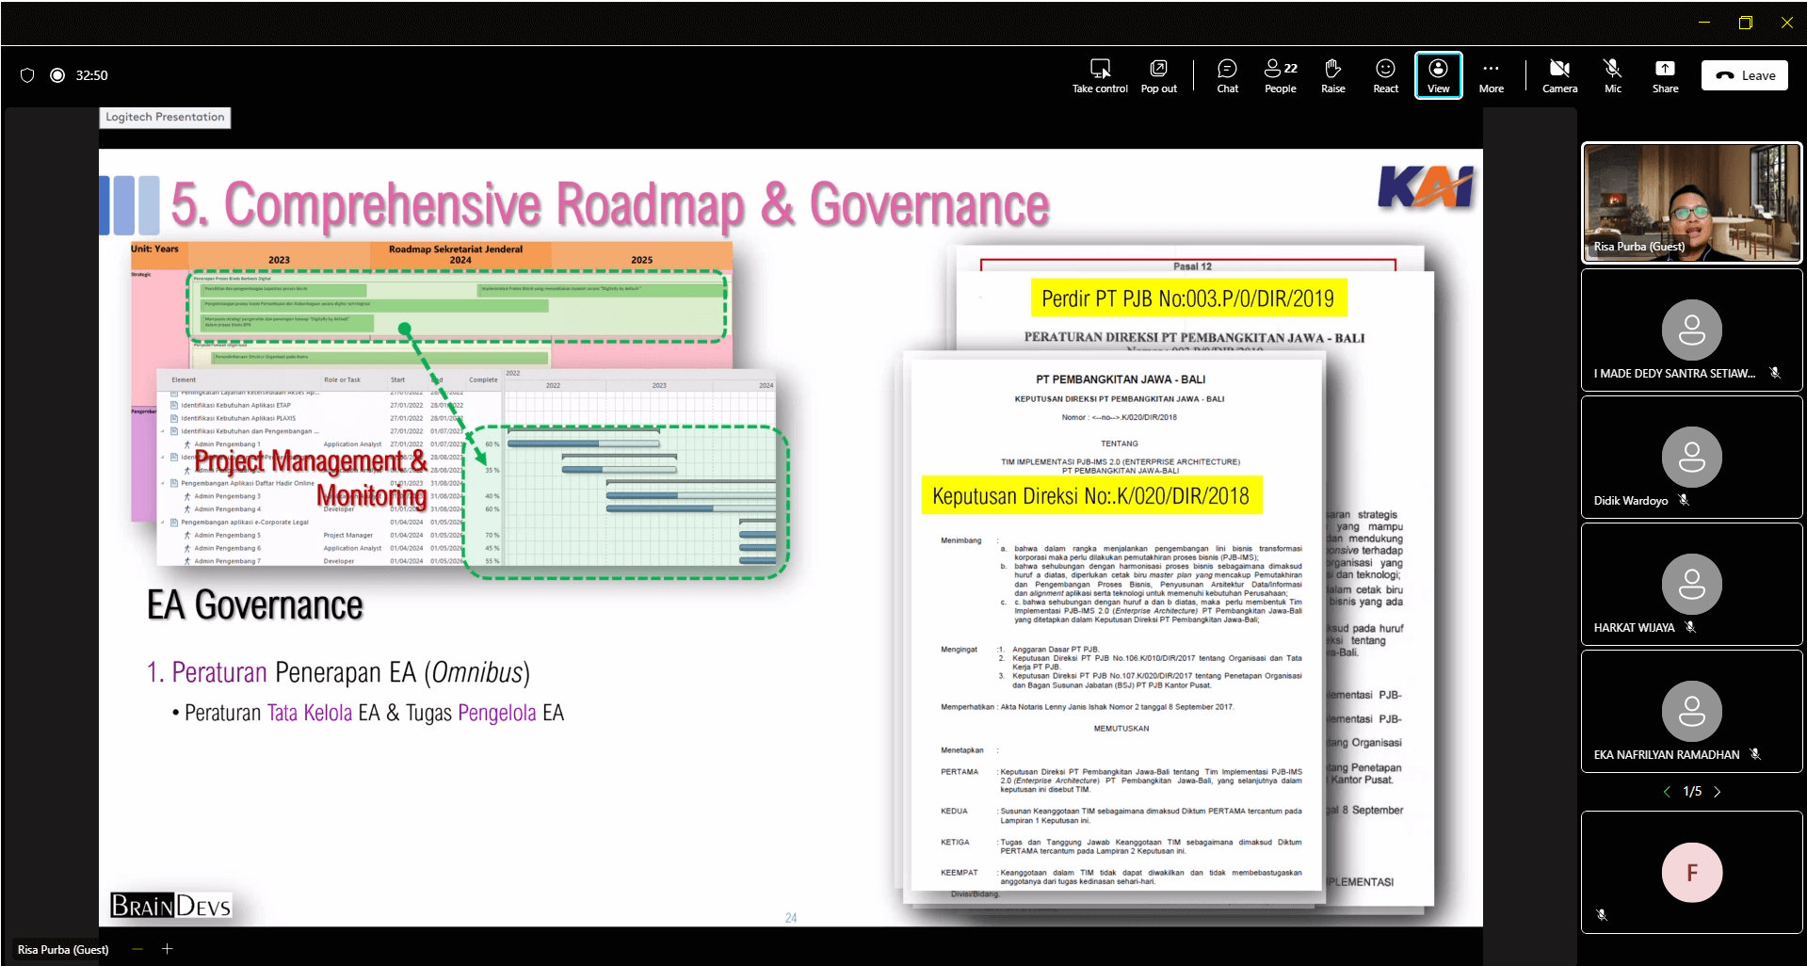
Task: Leave the meeting
Action: pos(1745,75)
